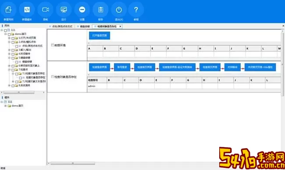Select 检查对象是否存在 case under 7.1
The width and height of the screenshot is (285, 170).
[36, 78]
